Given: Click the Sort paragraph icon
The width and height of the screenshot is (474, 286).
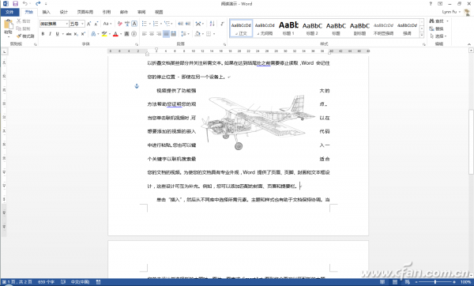Looking at the screenshot, I should [x=212, y=24].
